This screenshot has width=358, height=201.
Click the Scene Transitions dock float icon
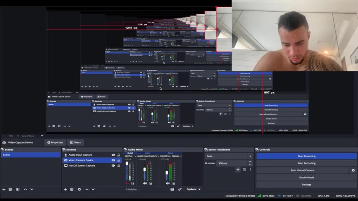coord(206,150)
